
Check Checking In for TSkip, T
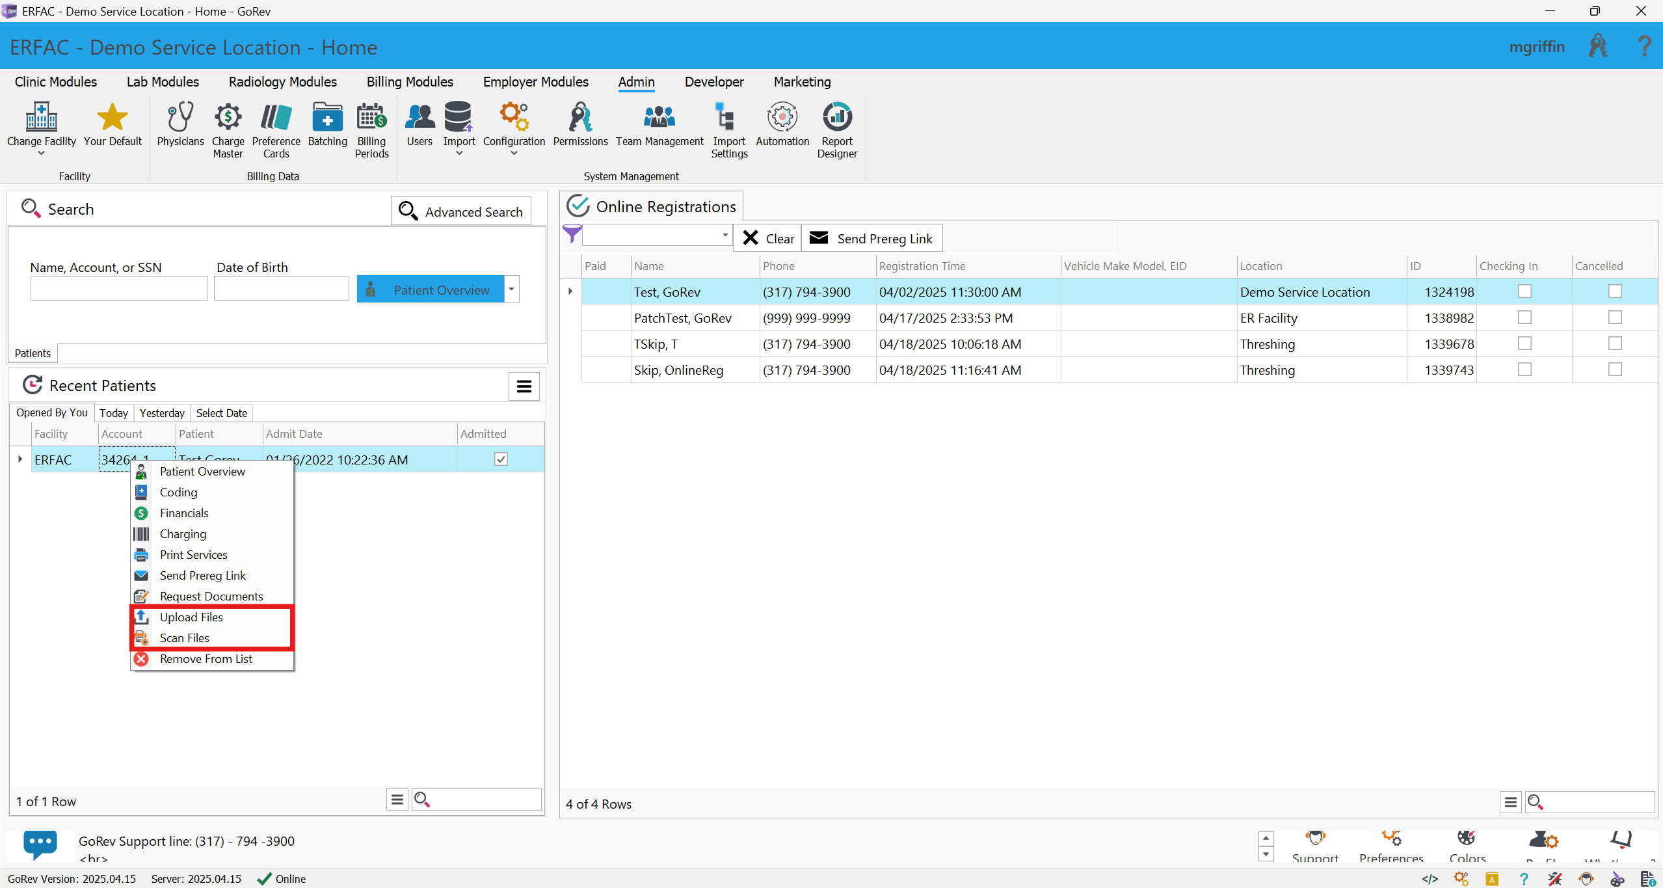point(1524,343)
